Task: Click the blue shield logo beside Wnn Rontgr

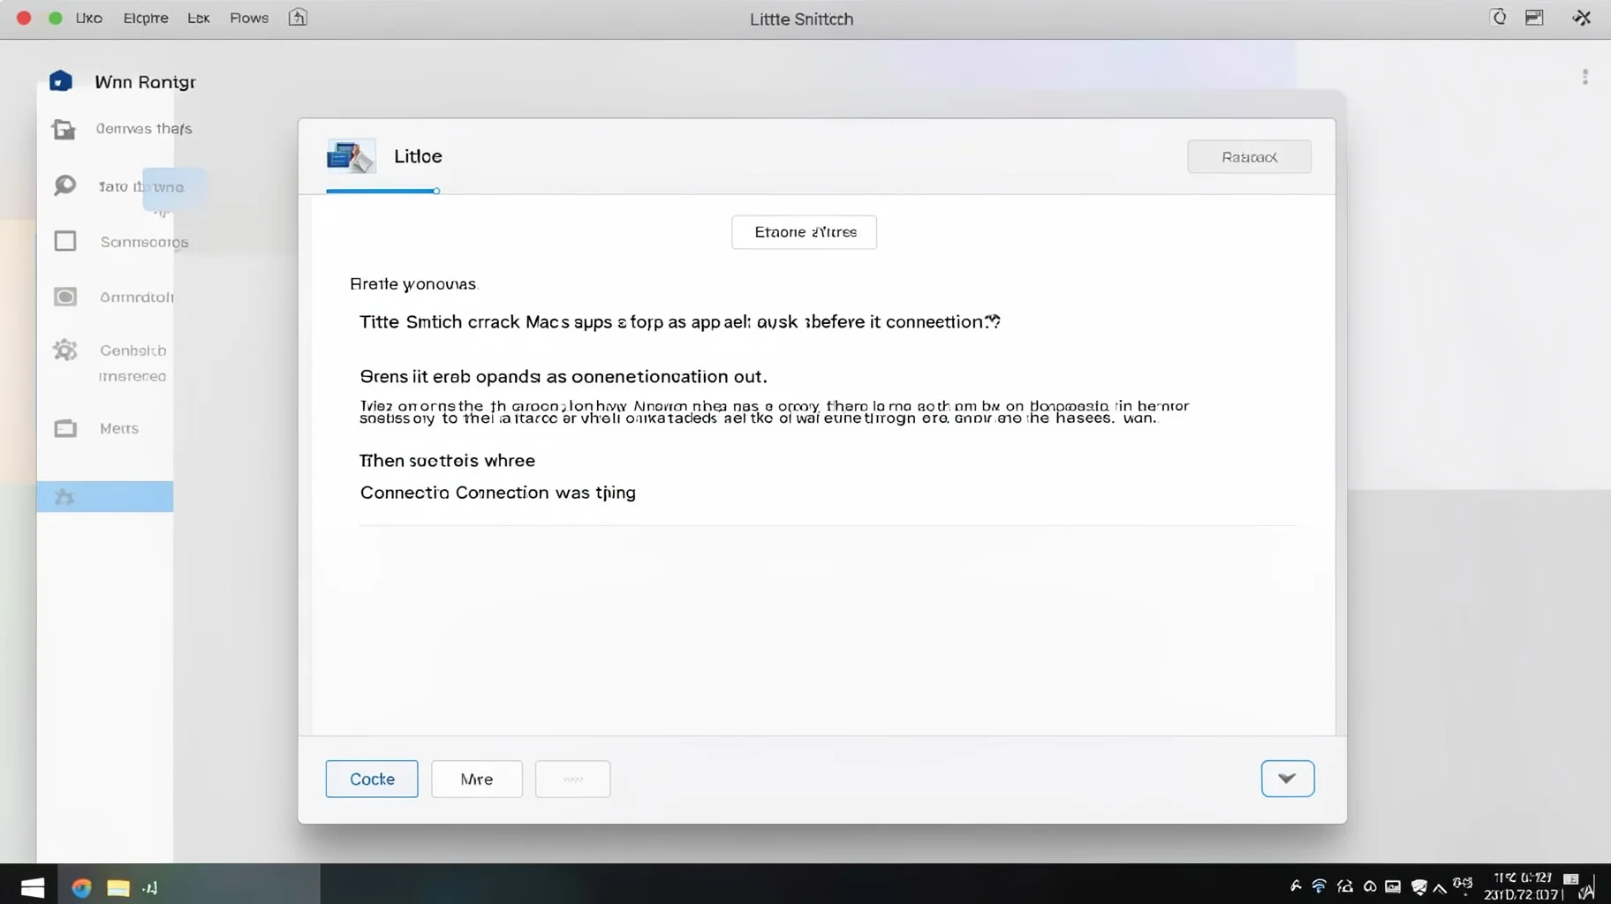Action: tap(60, 81)
